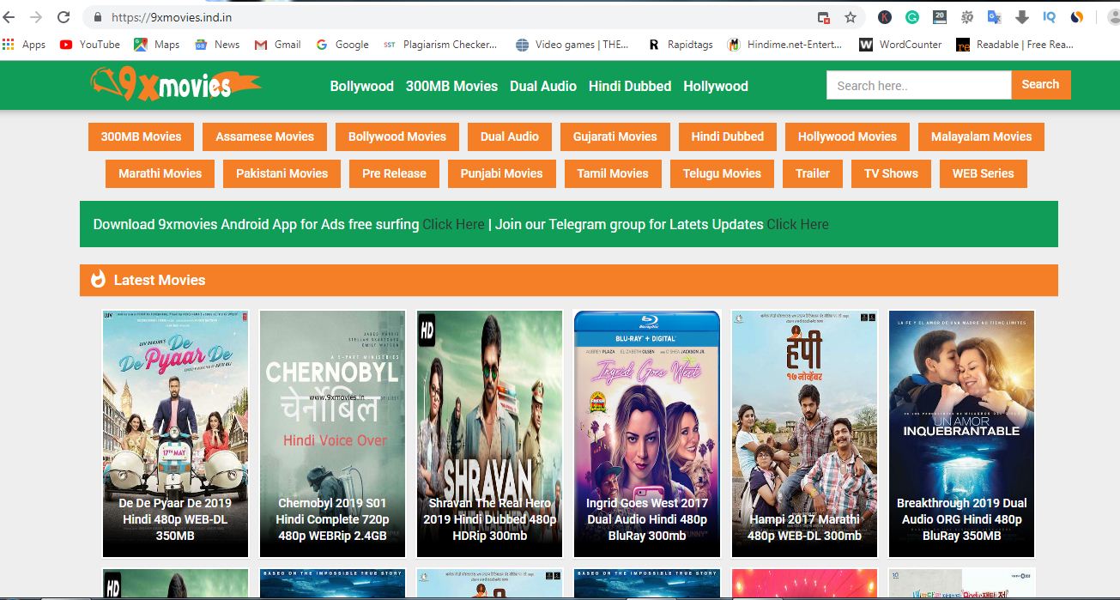Open Hindi Dubbed in the top navigation

point(630,86)
